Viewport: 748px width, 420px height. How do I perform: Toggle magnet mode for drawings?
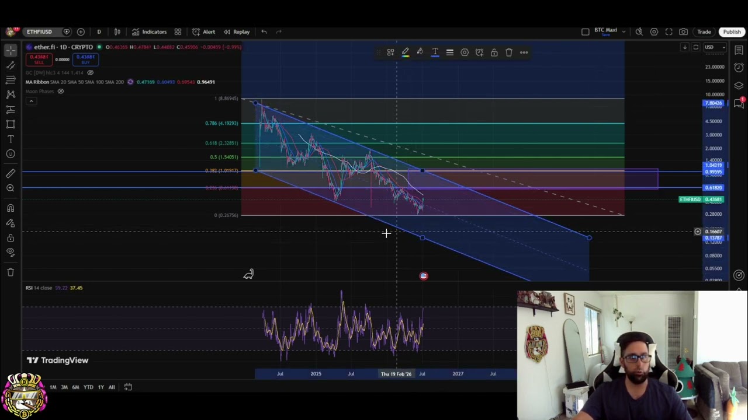coord(11,208)
